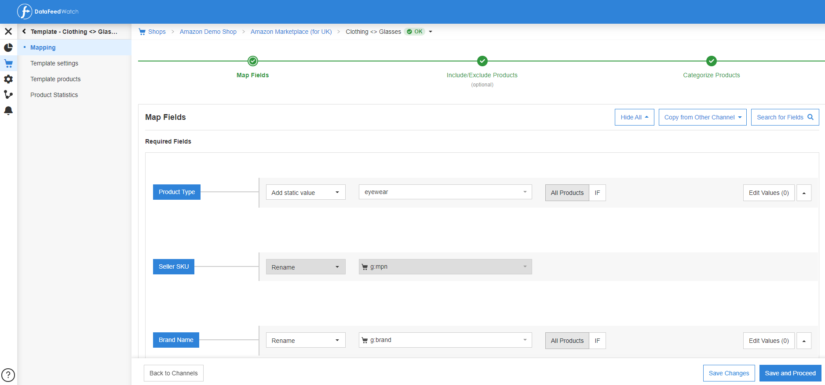Image resolution: width=825 pixels, height=385 pixels.
Task: Open Amazon Marketplace (for UK) link
Action: [x=291, y=32]
